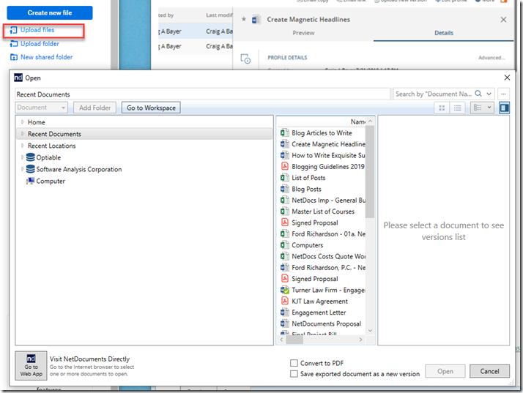Switch to the Preview tab
The height and width of the screenshot is (393, 523).
pyautogui.click(x=303, y=33)
